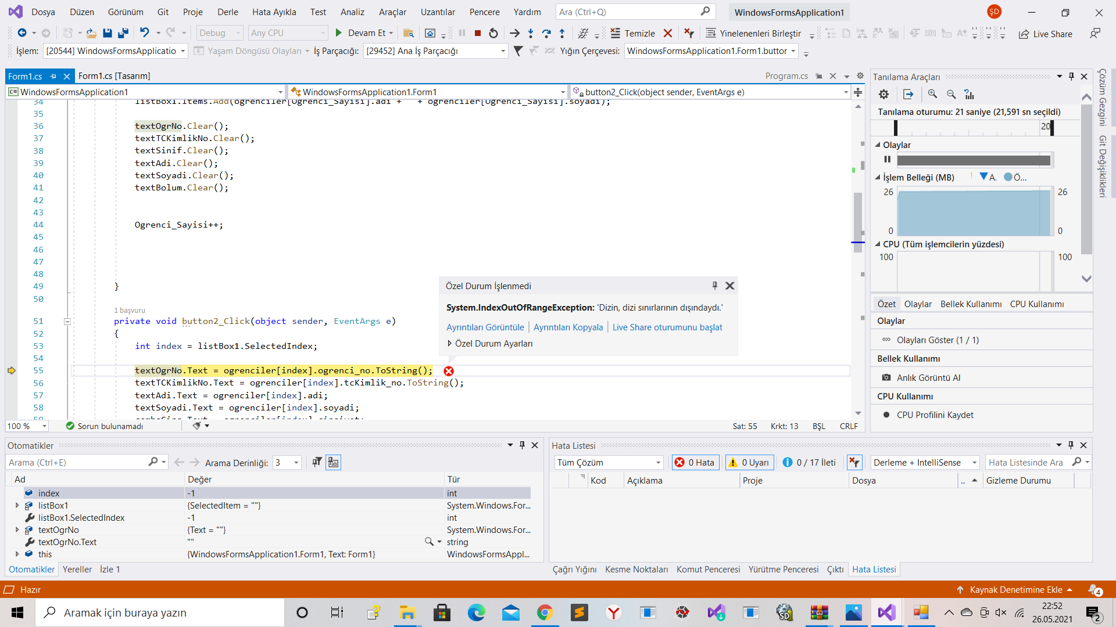This screenshot has width=1116, height=627.
Task: Toggle the 0 Uyarı warnings filter
Action: point(749,463)
